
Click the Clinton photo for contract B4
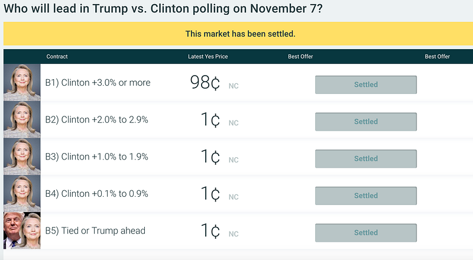pos(22,194)
